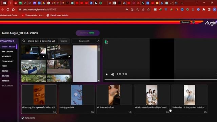Open the Sources (1) dropdown

(x=86, y=41)
